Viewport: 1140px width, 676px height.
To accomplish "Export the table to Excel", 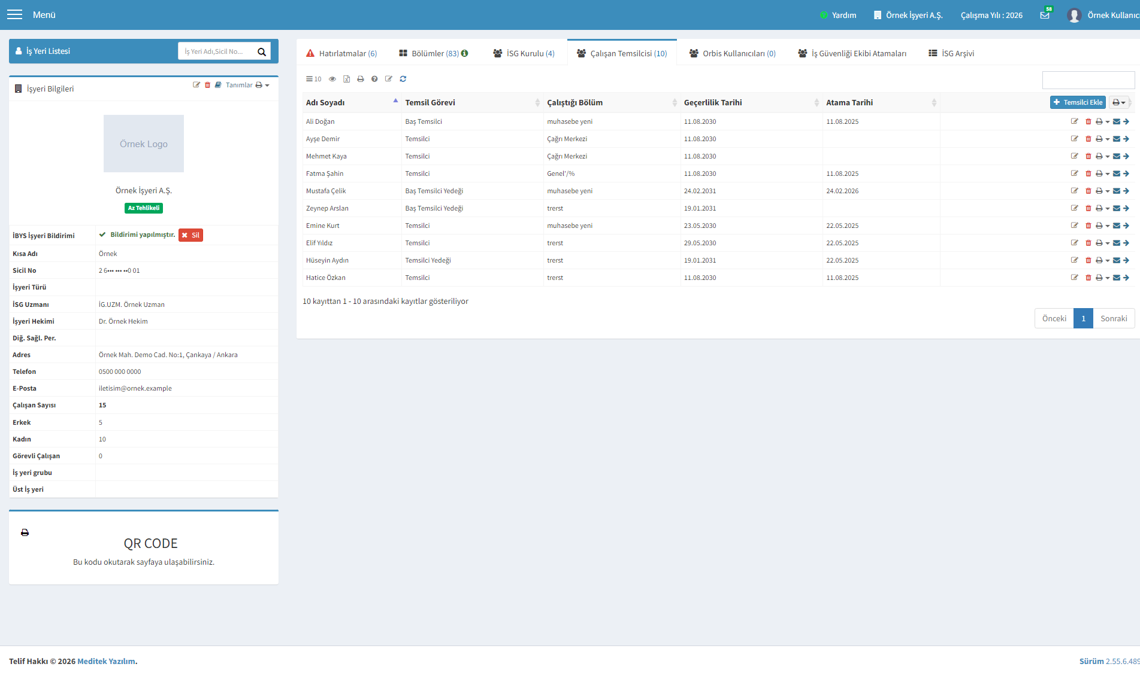I will tap(346, 79).
